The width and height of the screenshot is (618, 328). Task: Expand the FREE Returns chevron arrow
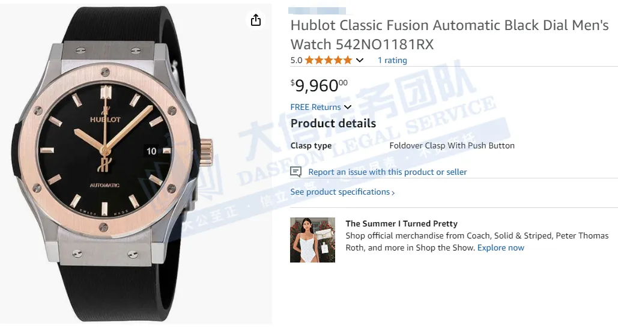[348, 107]
